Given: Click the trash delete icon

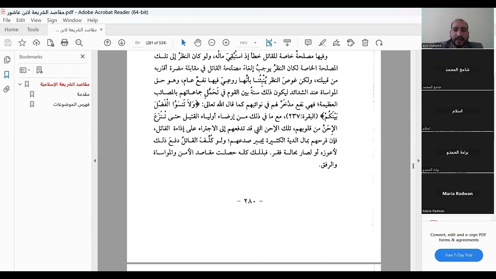Looking at the screenshot, I should click(x=365, y=43).
